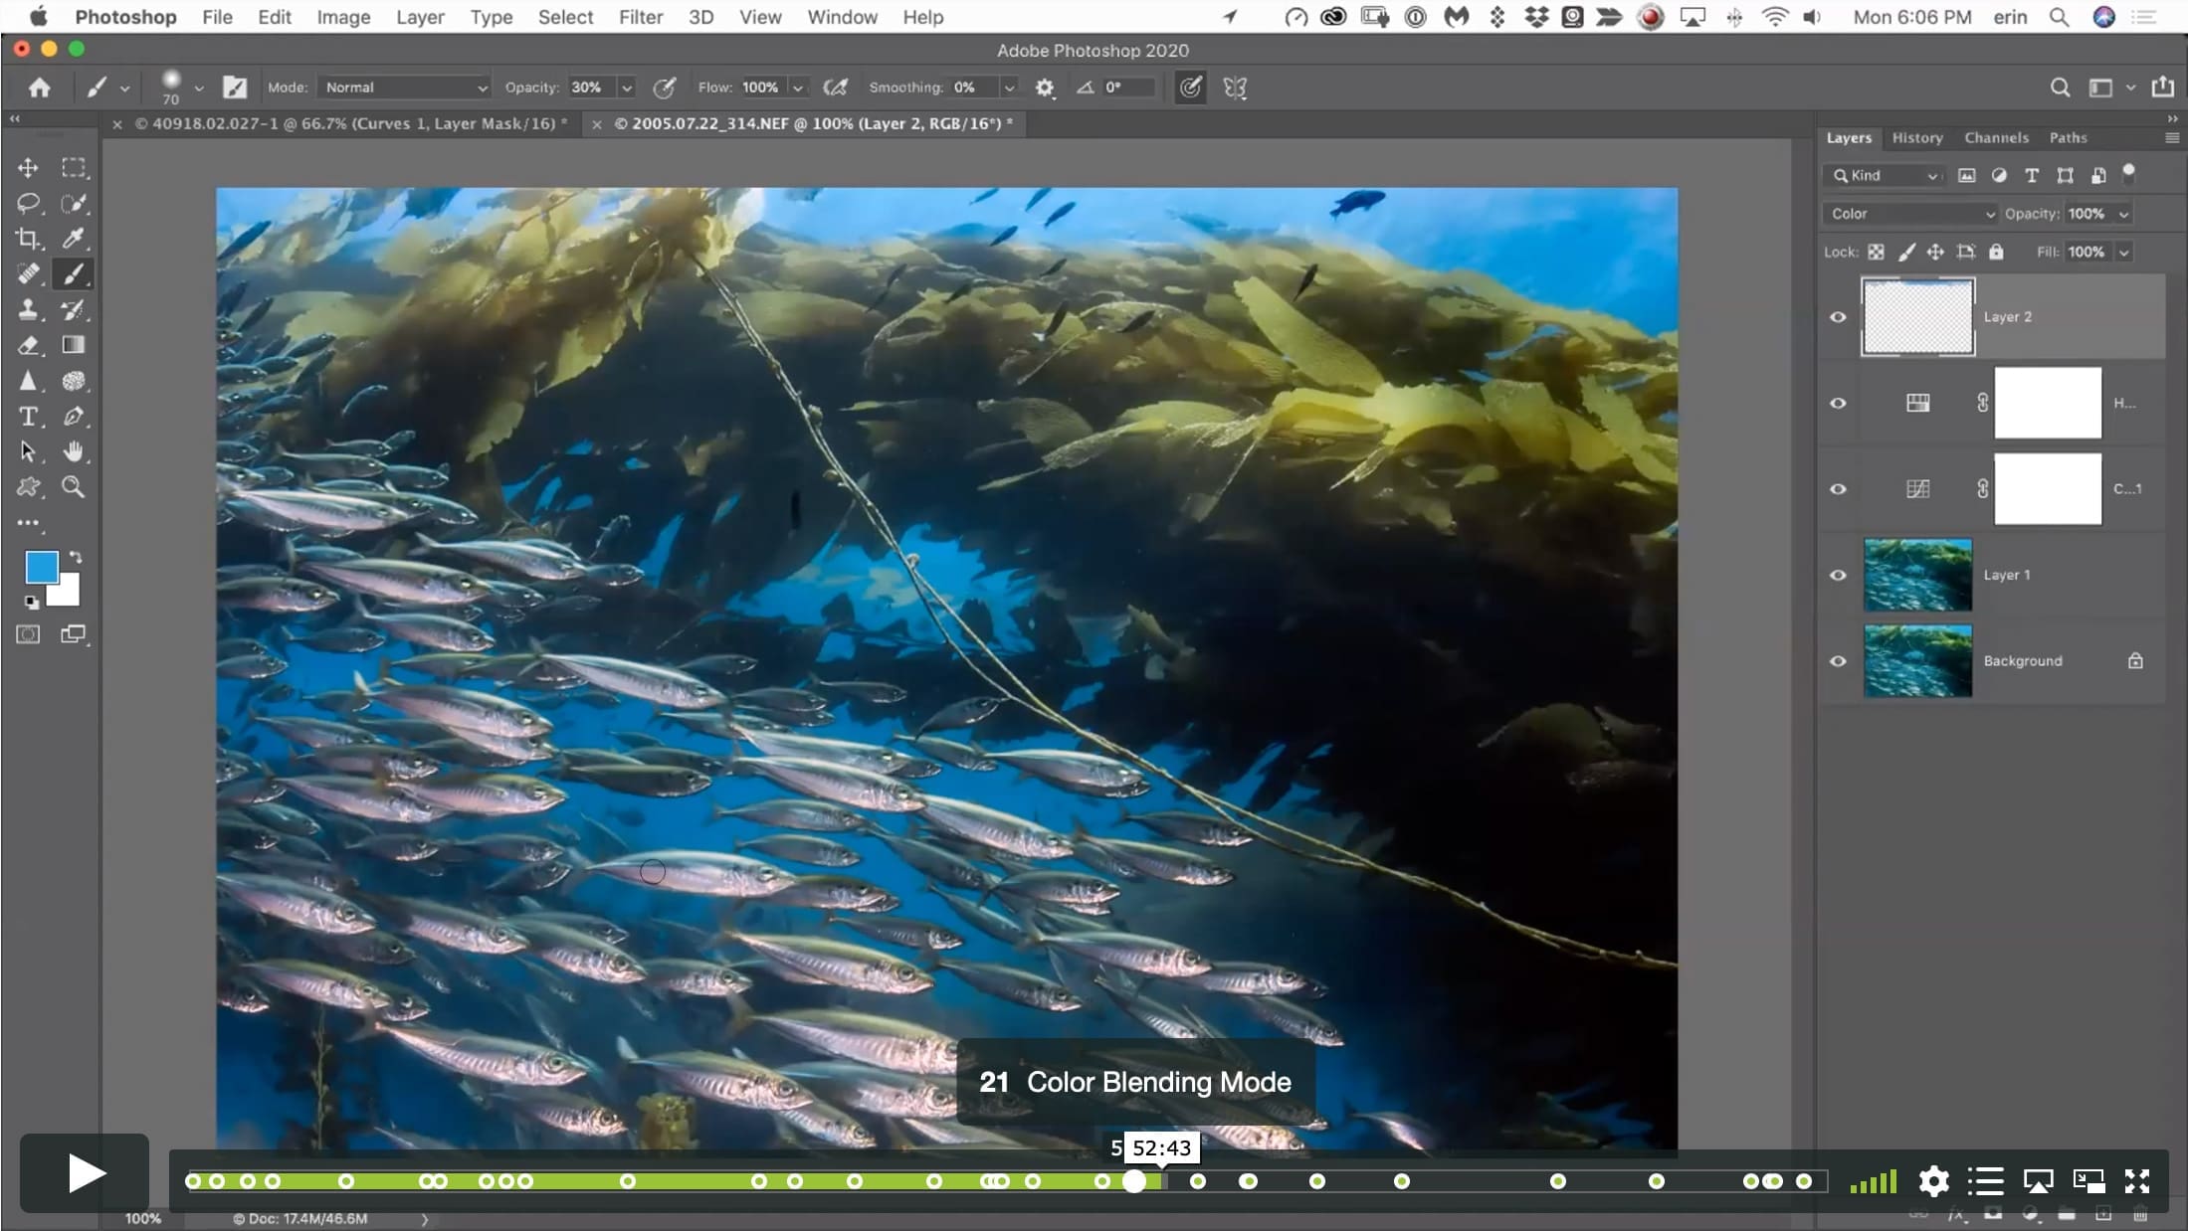Enter Quick Mask mode
The height and width of the screenshot is (1231, 2188).
click(x=28, y=634)
